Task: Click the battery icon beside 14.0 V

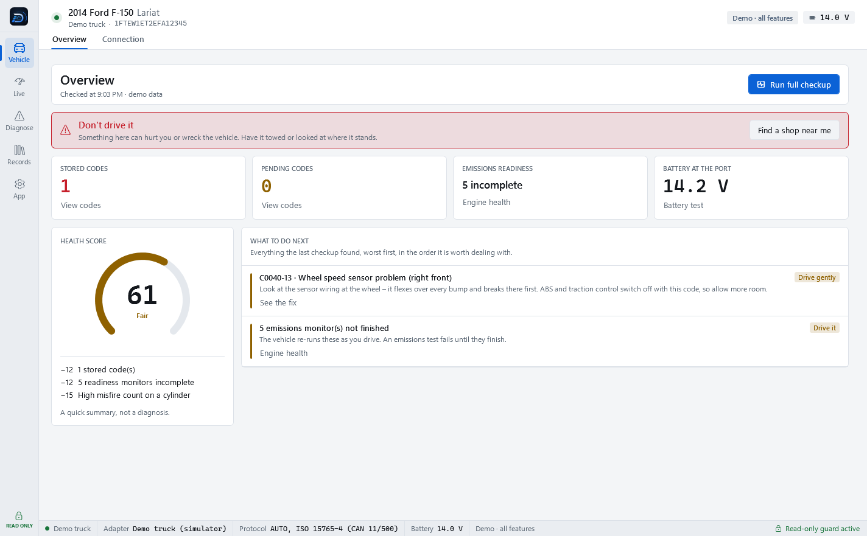Action: [x=812, y=18]
